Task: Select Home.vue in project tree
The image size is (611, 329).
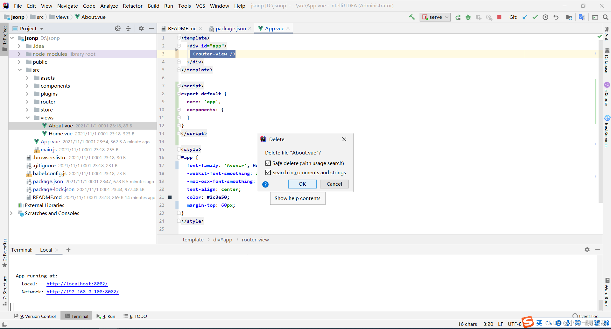Action: pyautogui.click(x=60, y=133)
